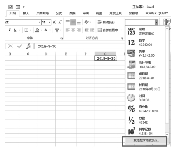Switch to the 公式 ribbon tab
This screenshot has width=174, height=150.
pyautogui.click(x=59, y=13)
